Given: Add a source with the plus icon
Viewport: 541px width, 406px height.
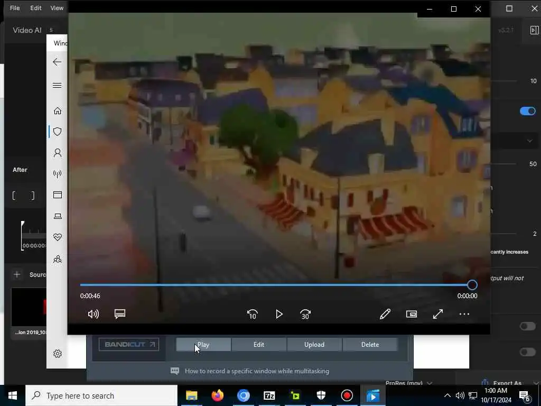Looking at the screenshot, I should (x=16, y=274).
